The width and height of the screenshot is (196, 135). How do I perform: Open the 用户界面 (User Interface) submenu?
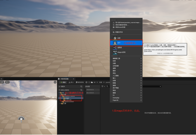(x=126, y=88)
